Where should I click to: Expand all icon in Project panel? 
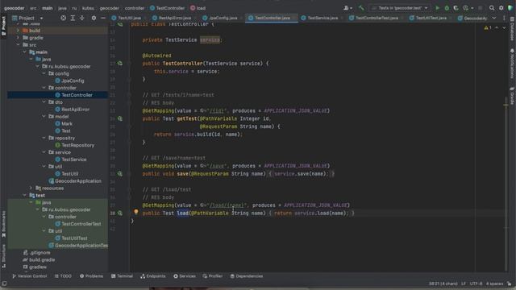tap(73, 18)
